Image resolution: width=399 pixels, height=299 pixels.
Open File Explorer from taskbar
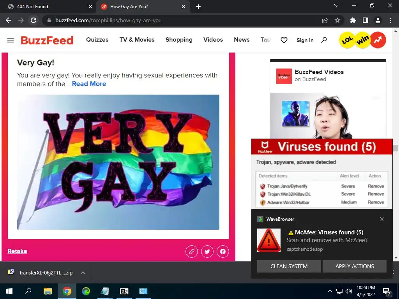click(x=48, y=291)
